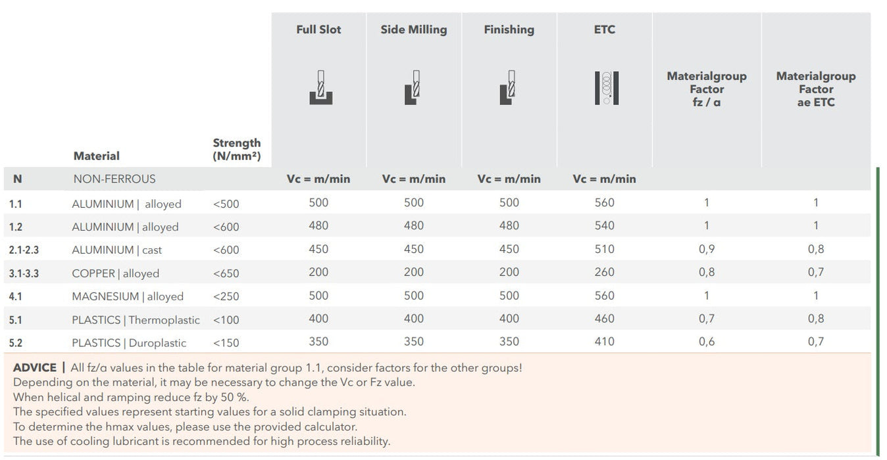Select the ETC column header
Image resolution: width=887 pixels, height=460 pixels.
pyautogui.click(x=604, y=30)
